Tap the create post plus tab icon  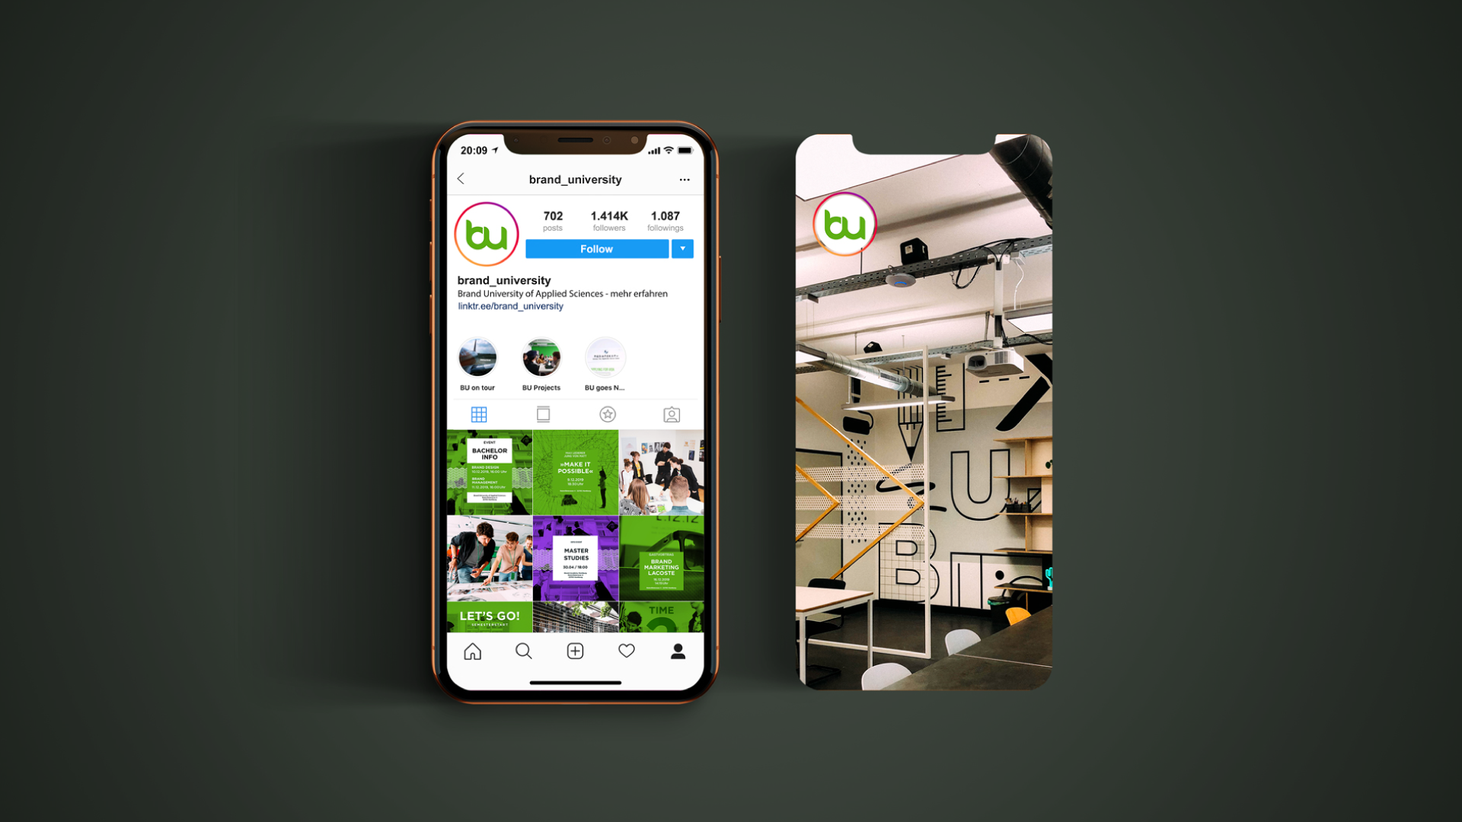pyautogui.click(x=576, y=651)
